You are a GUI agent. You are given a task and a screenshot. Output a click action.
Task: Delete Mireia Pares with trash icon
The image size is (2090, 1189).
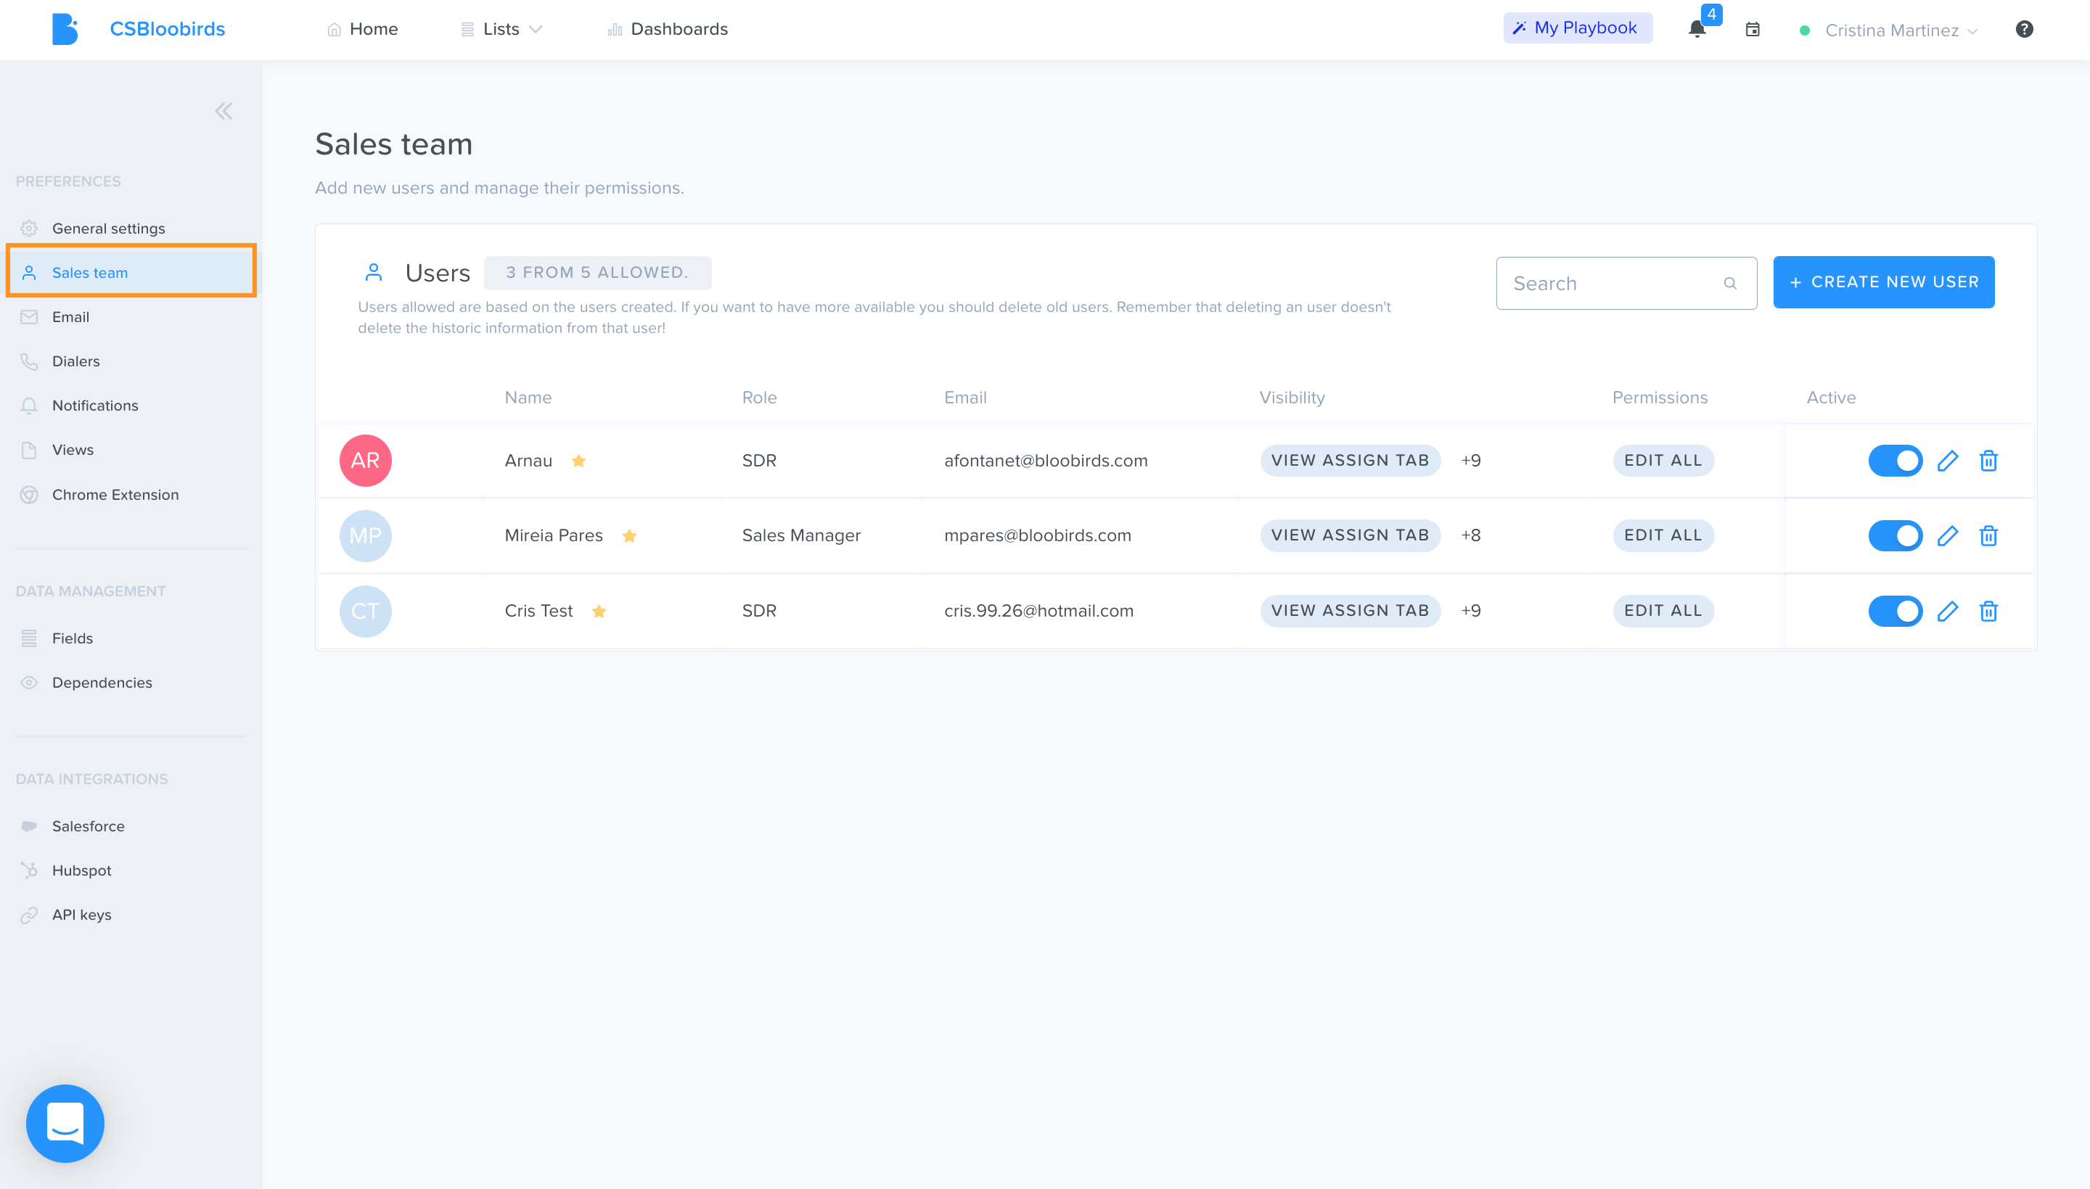pyautogui.click(x=1988, y=535)
